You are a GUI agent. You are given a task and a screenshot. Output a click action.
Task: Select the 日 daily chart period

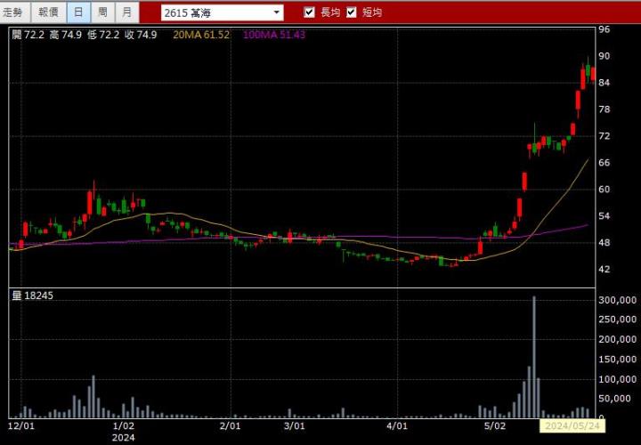(x=79, y=12)
